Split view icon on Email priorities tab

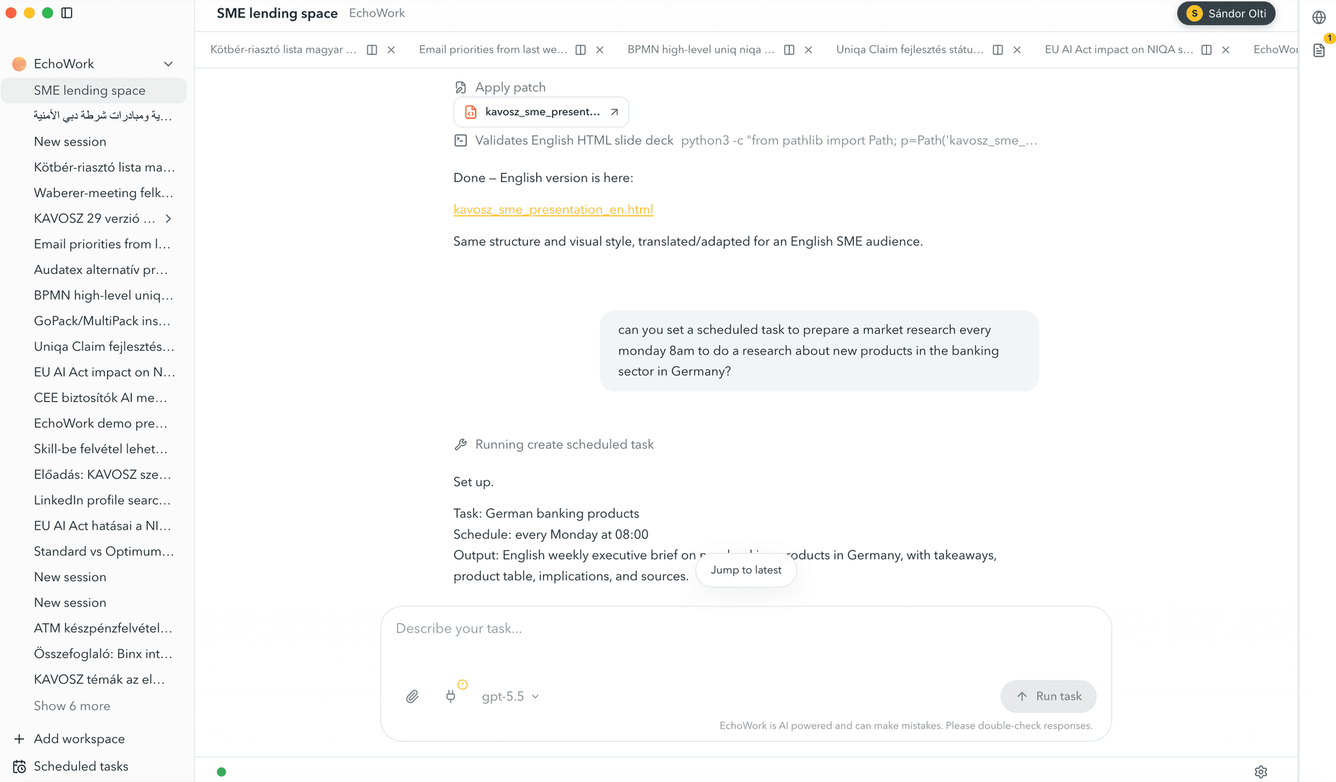tap(581, 50)
